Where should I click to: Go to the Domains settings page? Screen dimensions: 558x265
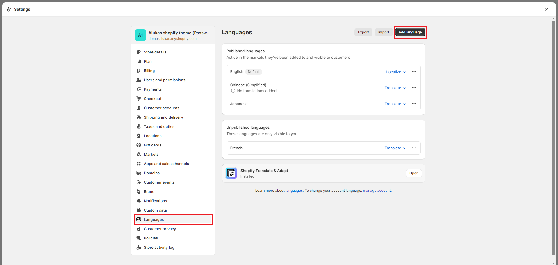point(151,173)
